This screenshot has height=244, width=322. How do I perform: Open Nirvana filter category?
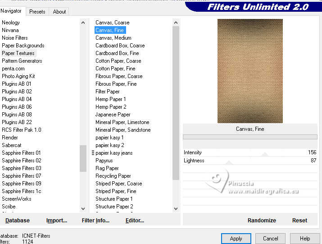tap(10, 30)
